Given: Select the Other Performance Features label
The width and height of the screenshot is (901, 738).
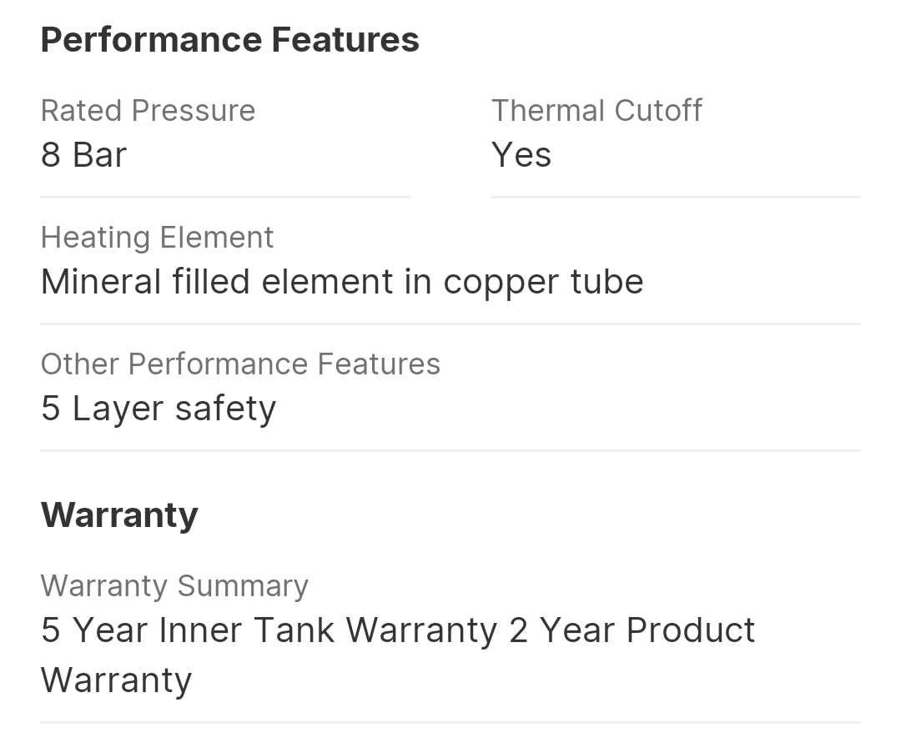Looking at the screenshot, I should tap(240, 364).
